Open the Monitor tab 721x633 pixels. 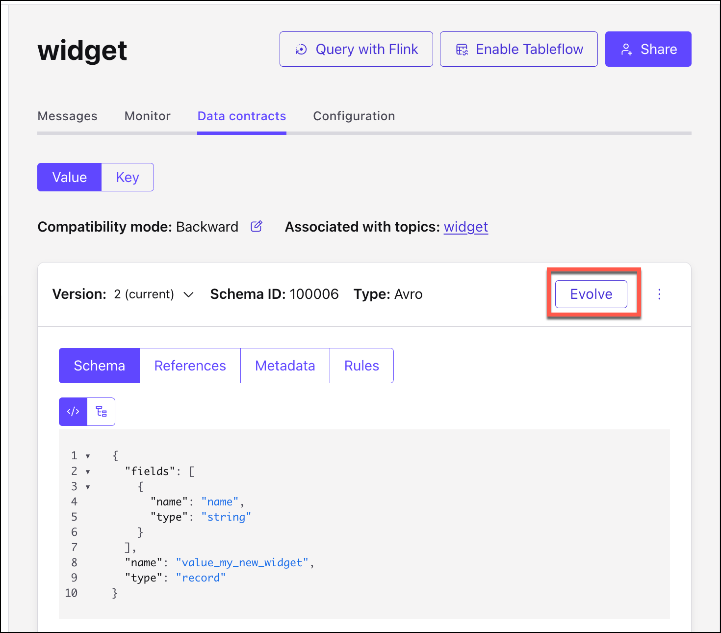147,116
